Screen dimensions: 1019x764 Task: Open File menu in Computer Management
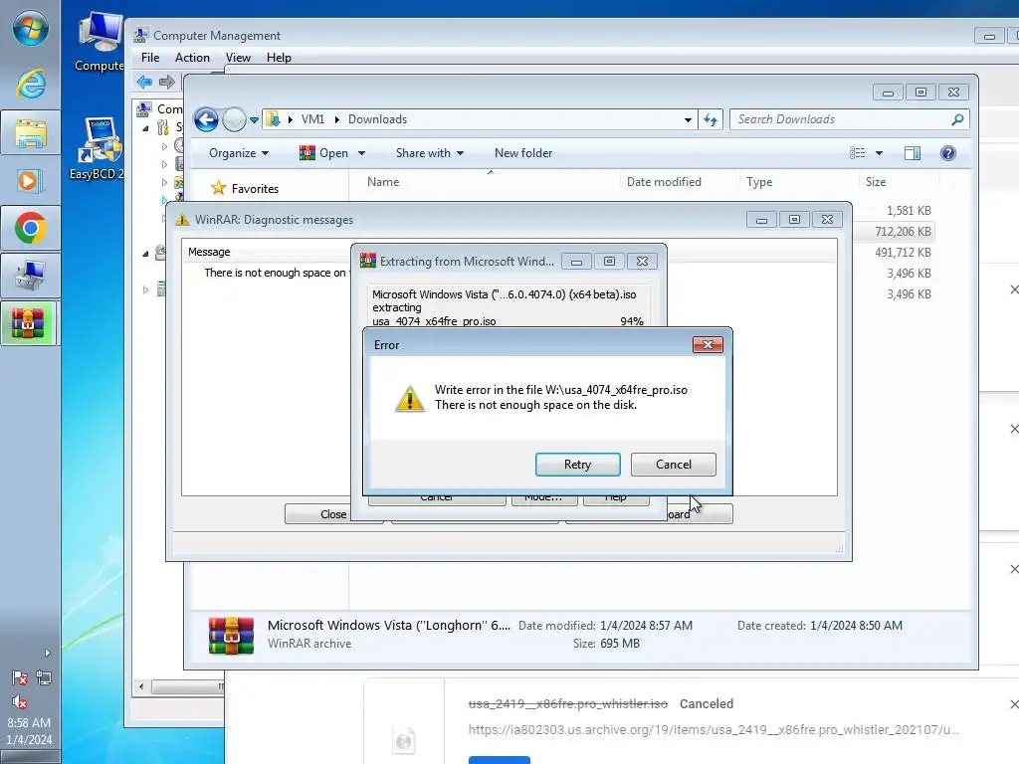click(150, 57)
